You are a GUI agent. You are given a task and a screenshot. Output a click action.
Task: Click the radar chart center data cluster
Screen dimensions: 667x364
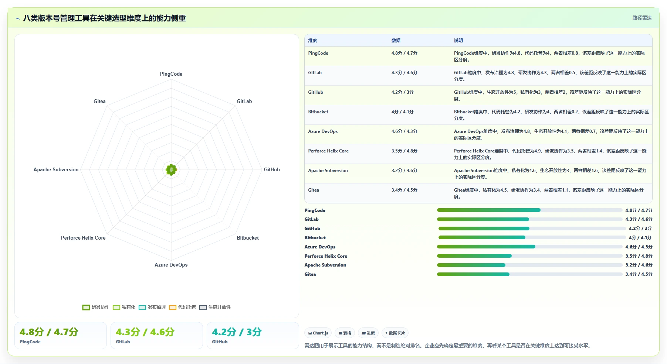point(171,170)
